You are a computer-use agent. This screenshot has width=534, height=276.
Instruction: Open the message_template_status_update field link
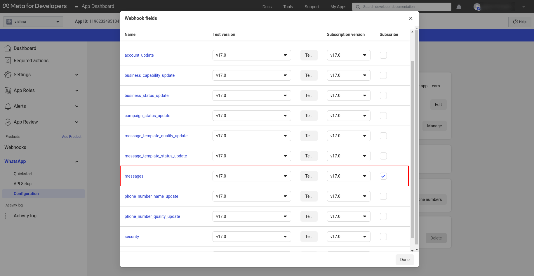[x=156, y=156]
